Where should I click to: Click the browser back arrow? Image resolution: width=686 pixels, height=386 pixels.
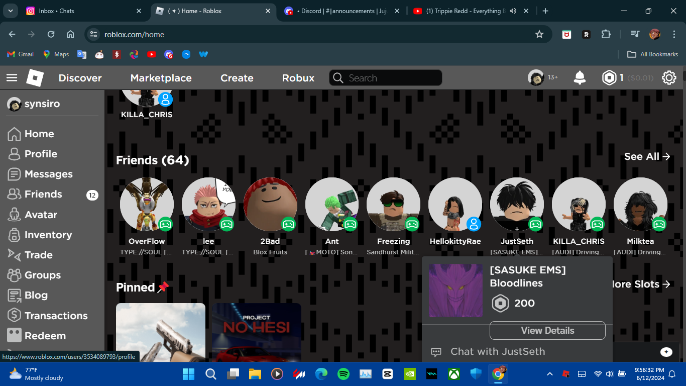click(x=12, y=34)
